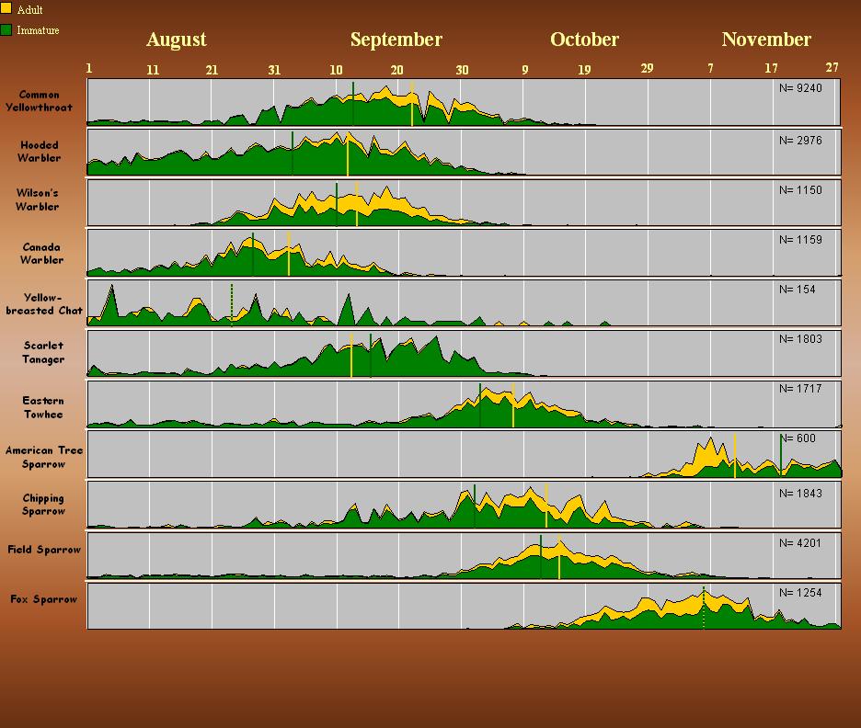This screenshot has width=861, height=728.
Task: Click the N= 4201 count in Field Sparrow row
Action: 800,543
